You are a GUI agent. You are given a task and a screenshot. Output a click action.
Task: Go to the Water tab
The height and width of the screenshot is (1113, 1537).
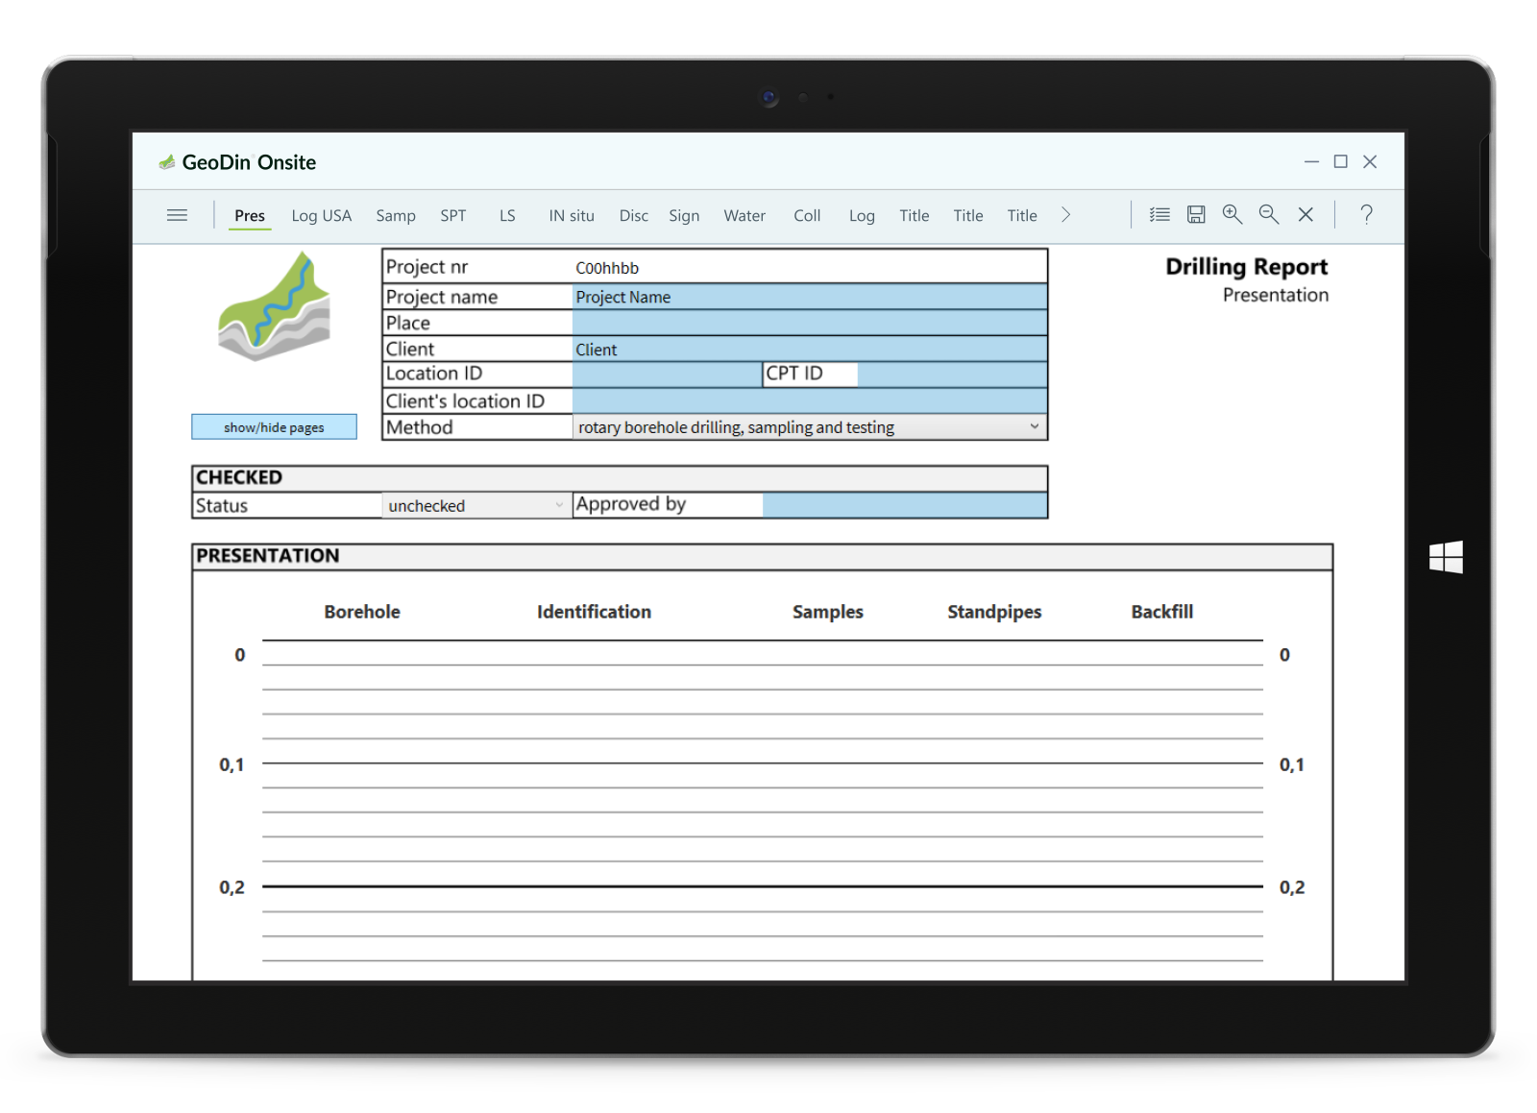tap(744, 216)
